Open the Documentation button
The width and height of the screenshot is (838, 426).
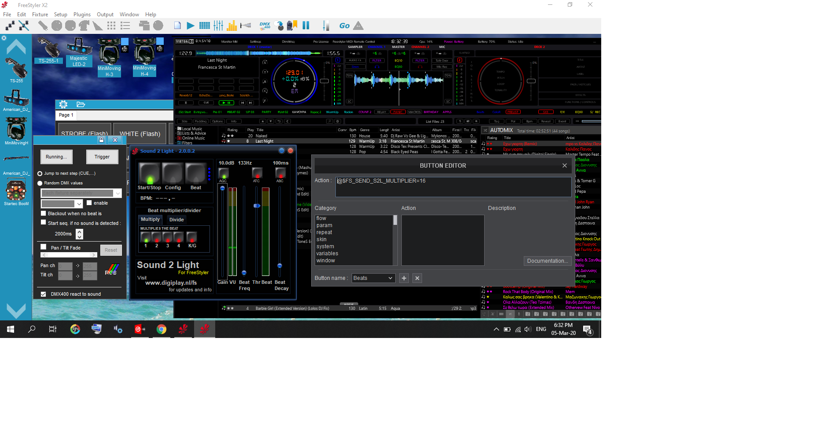pos(547,261)
